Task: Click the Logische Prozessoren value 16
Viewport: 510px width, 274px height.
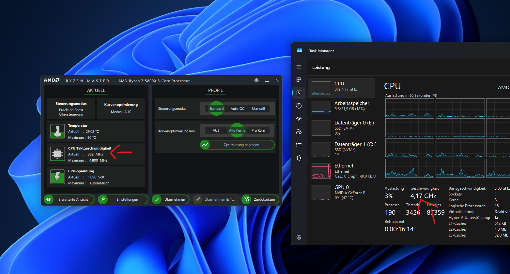Action: pyautogui.click(x=497, y=206)
